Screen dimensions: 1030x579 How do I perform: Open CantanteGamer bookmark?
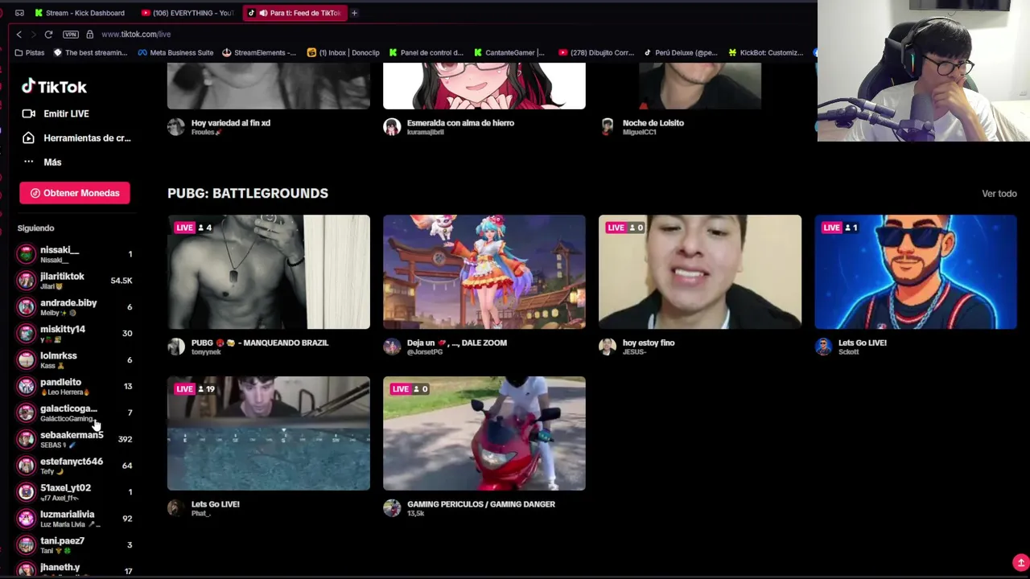click(509, 53)
